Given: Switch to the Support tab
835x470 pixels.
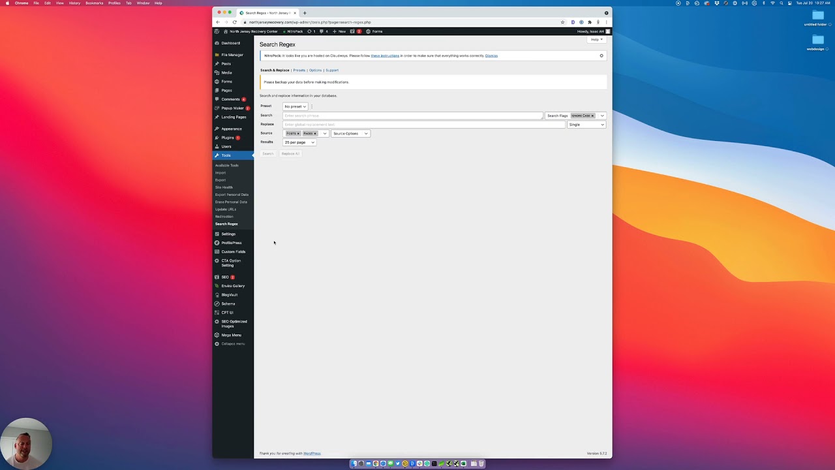Looking at the screenshot, I should click(x=332, y=70).
